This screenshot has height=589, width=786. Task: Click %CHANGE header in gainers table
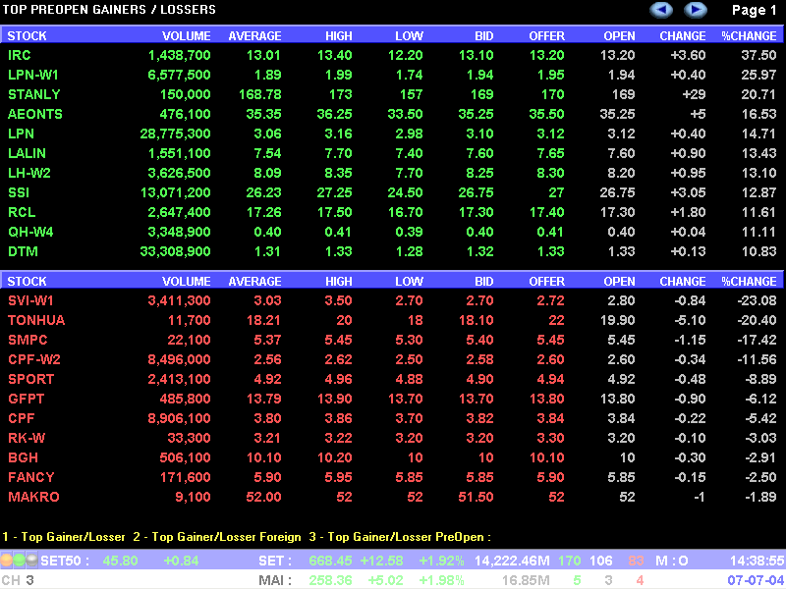[749, 36]
